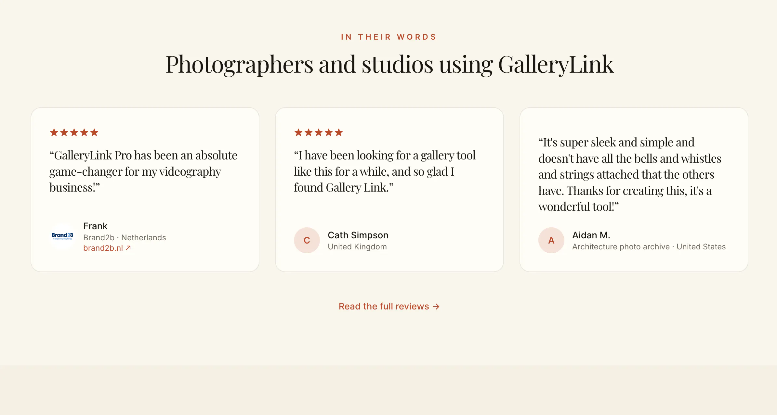The image size is (777, 415).
Task: Click the Brand2B logo avatar
Action: coord(62,236)
